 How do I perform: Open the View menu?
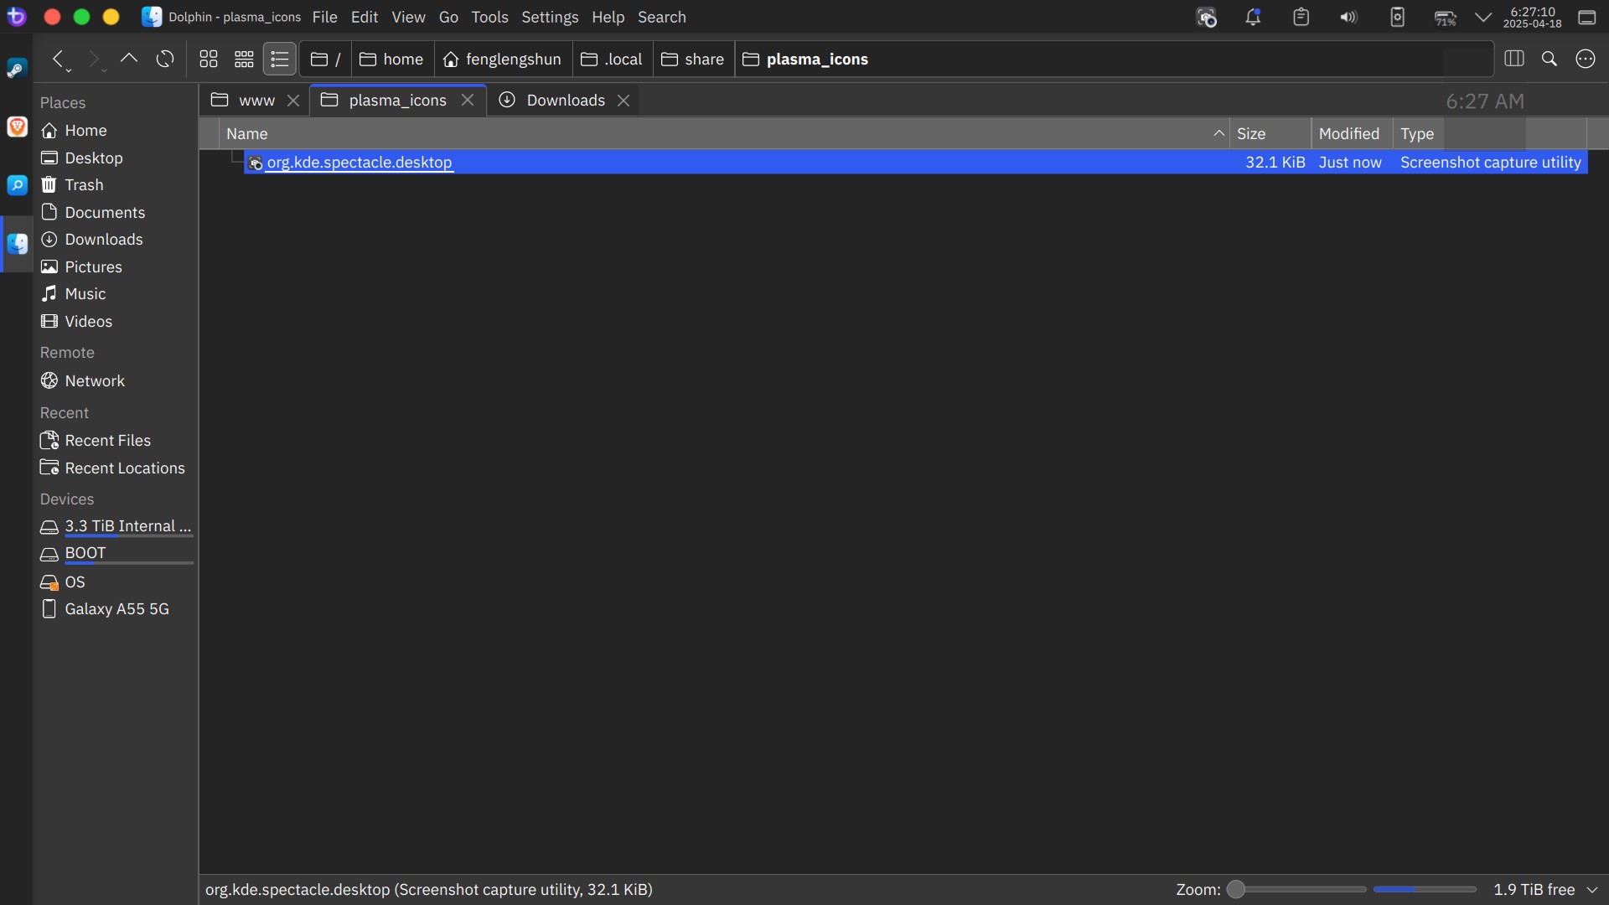pyautogui.click(x=408, y=17)
